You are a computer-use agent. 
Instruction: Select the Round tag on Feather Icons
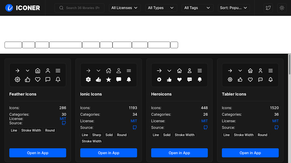point(50,130)
